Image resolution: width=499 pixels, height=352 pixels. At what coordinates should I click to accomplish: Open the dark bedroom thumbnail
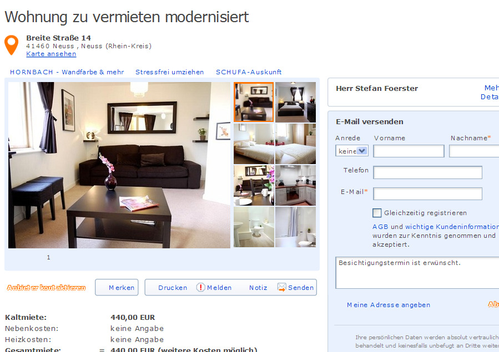coord(295,102)
